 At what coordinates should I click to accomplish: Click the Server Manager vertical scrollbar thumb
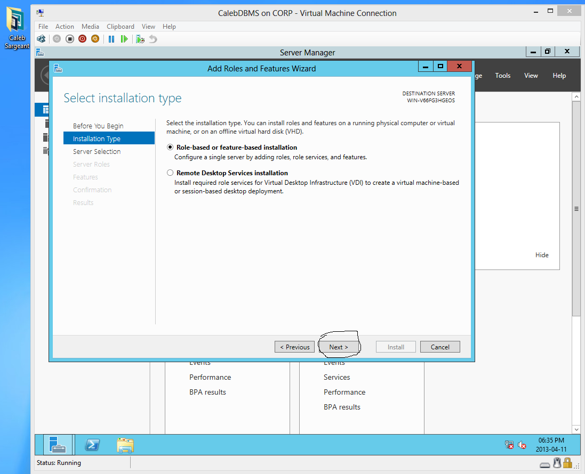point(576,209)
